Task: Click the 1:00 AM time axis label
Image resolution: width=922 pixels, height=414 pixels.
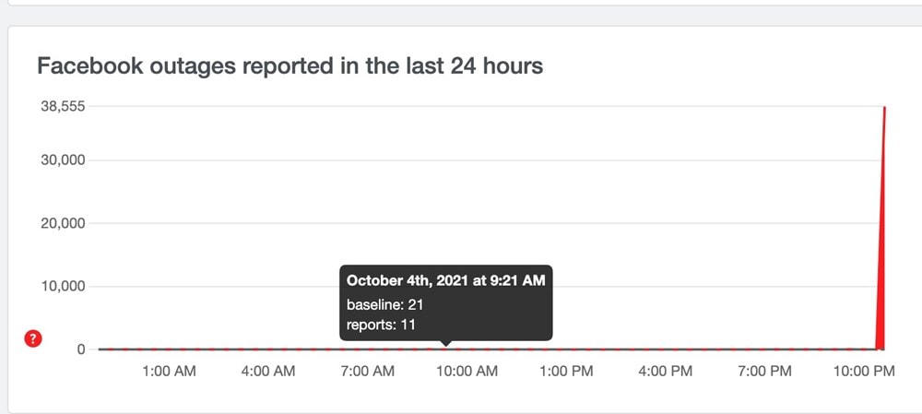Action: coord(168,372)
